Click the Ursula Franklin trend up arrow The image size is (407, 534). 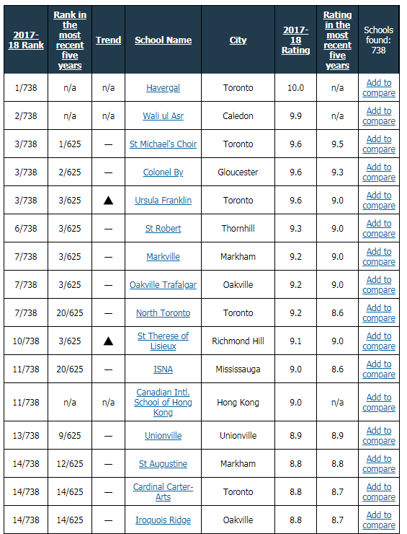(108, 201)
